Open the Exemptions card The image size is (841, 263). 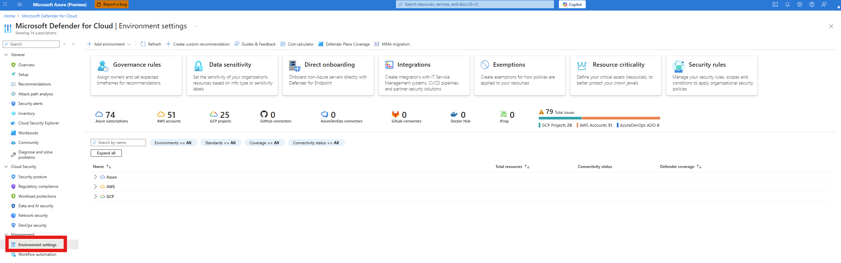click(x=520, y=76)
